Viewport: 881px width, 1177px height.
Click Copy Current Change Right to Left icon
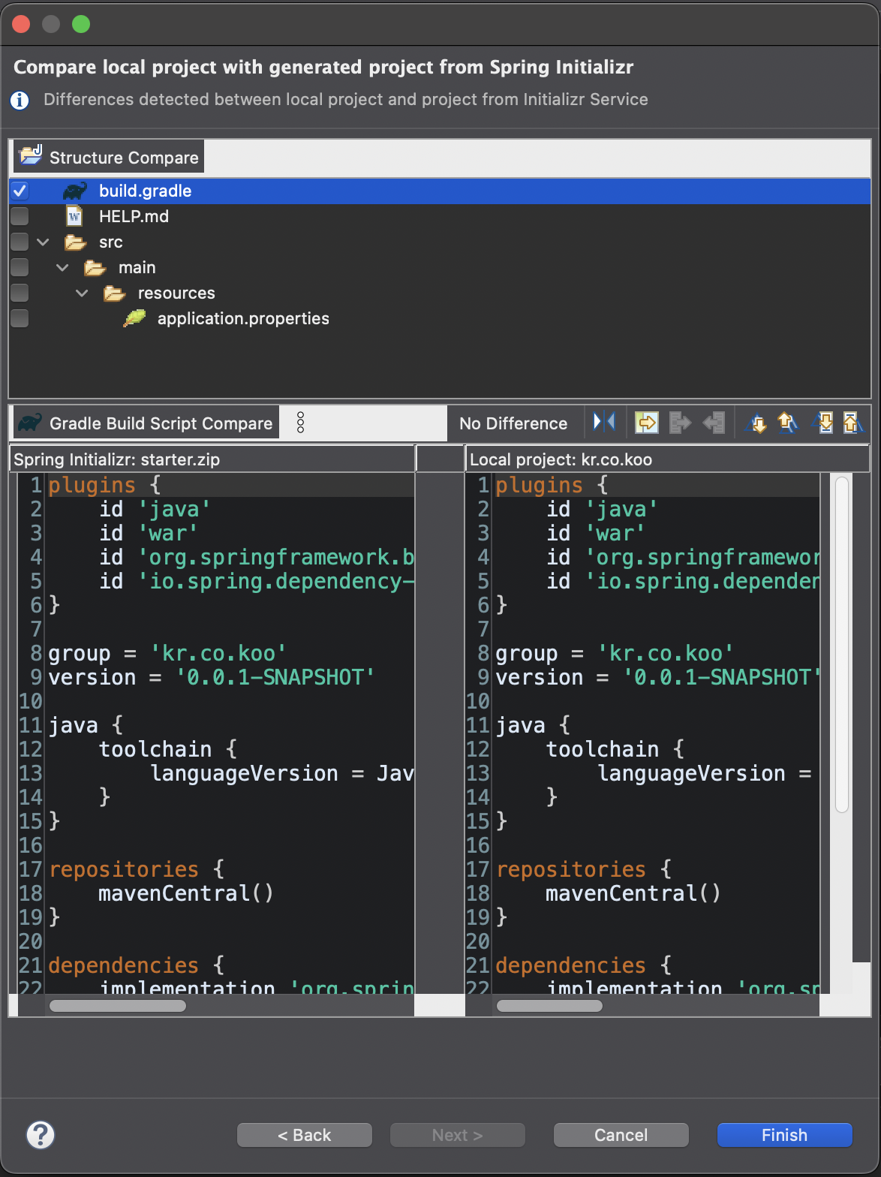[714, 423]
